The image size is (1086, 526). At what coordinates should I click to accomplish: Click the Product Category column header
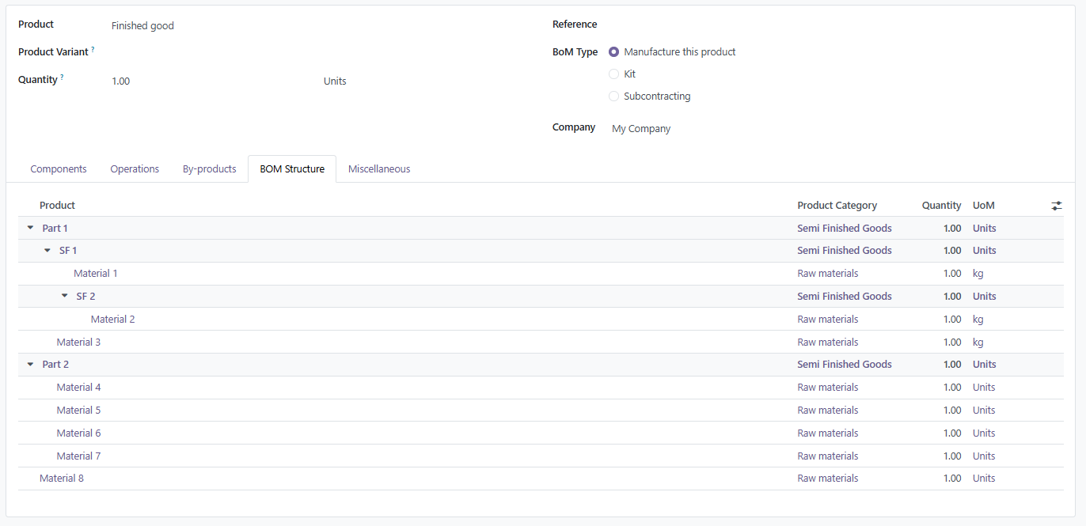pyautogui.click(x=837, y=206)
